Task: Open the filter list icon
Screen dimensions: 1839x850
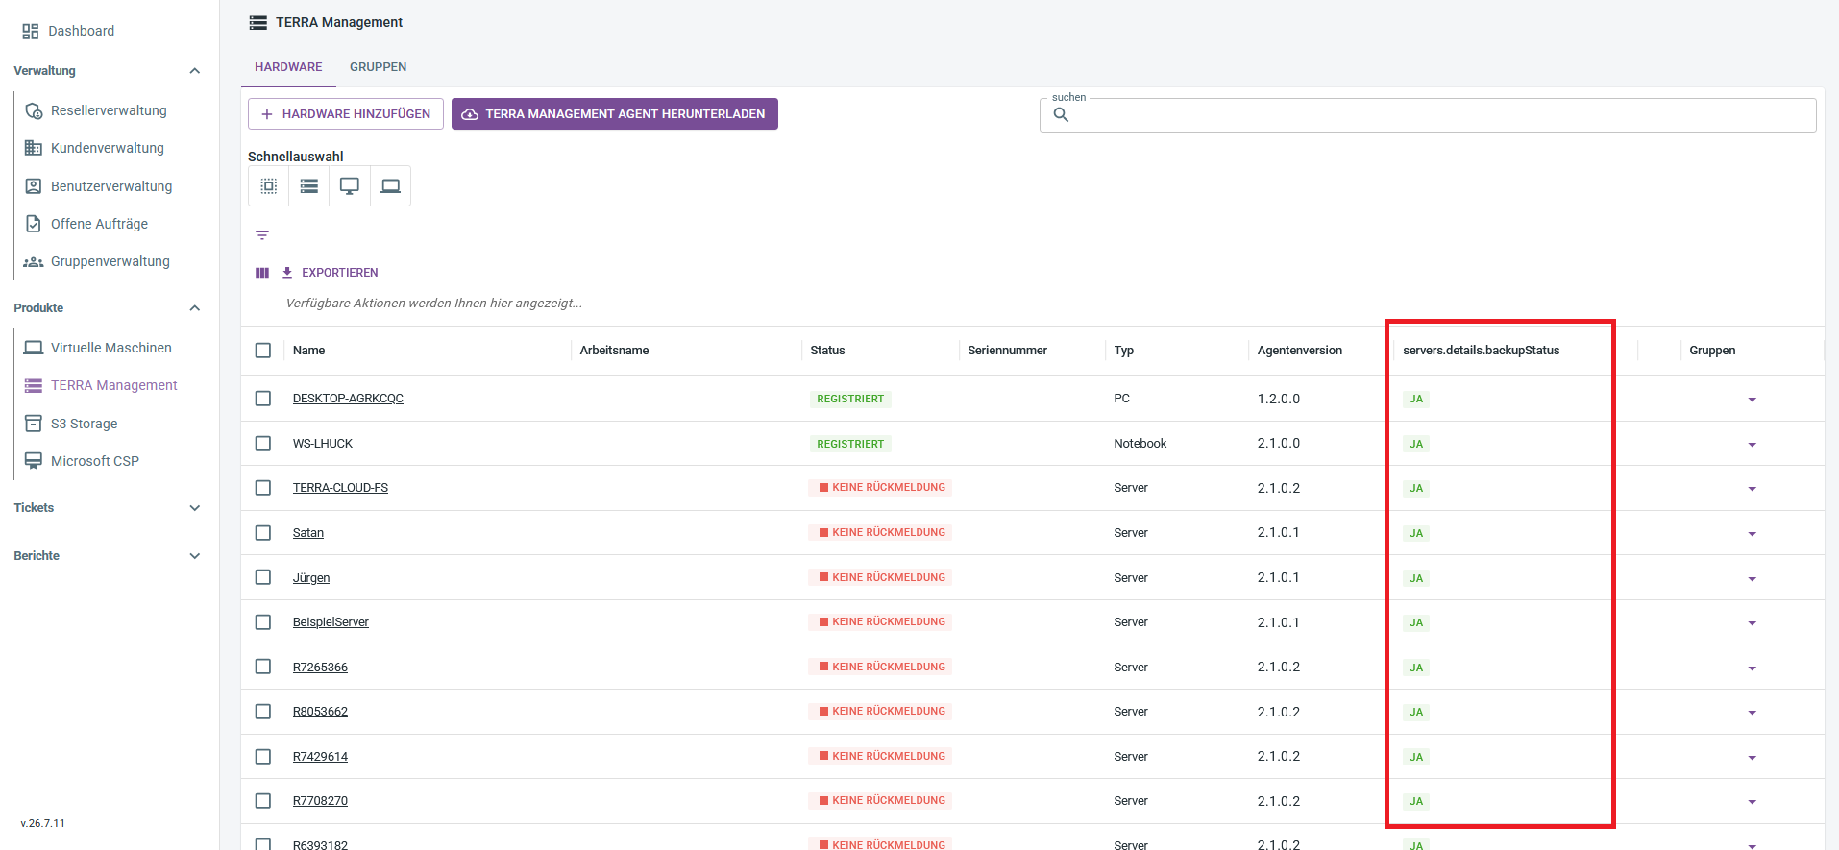Action: [262, 235]
